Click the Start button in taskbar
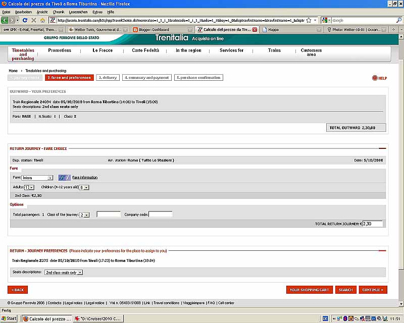Image resolution: width=404 pixels, height=323 pixels. point(9,318)
